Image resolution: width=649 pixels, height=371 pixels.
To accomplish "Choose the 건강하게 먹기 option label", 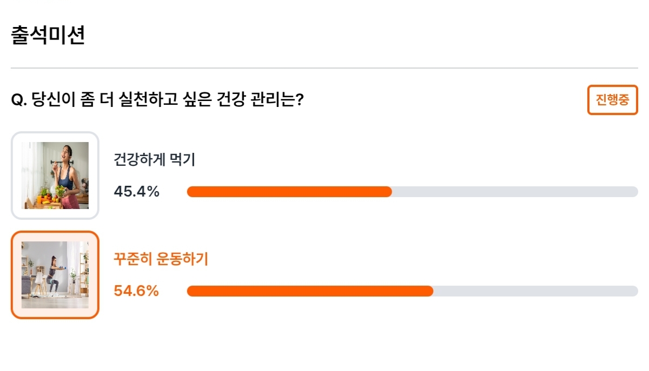I will [154, 159].
